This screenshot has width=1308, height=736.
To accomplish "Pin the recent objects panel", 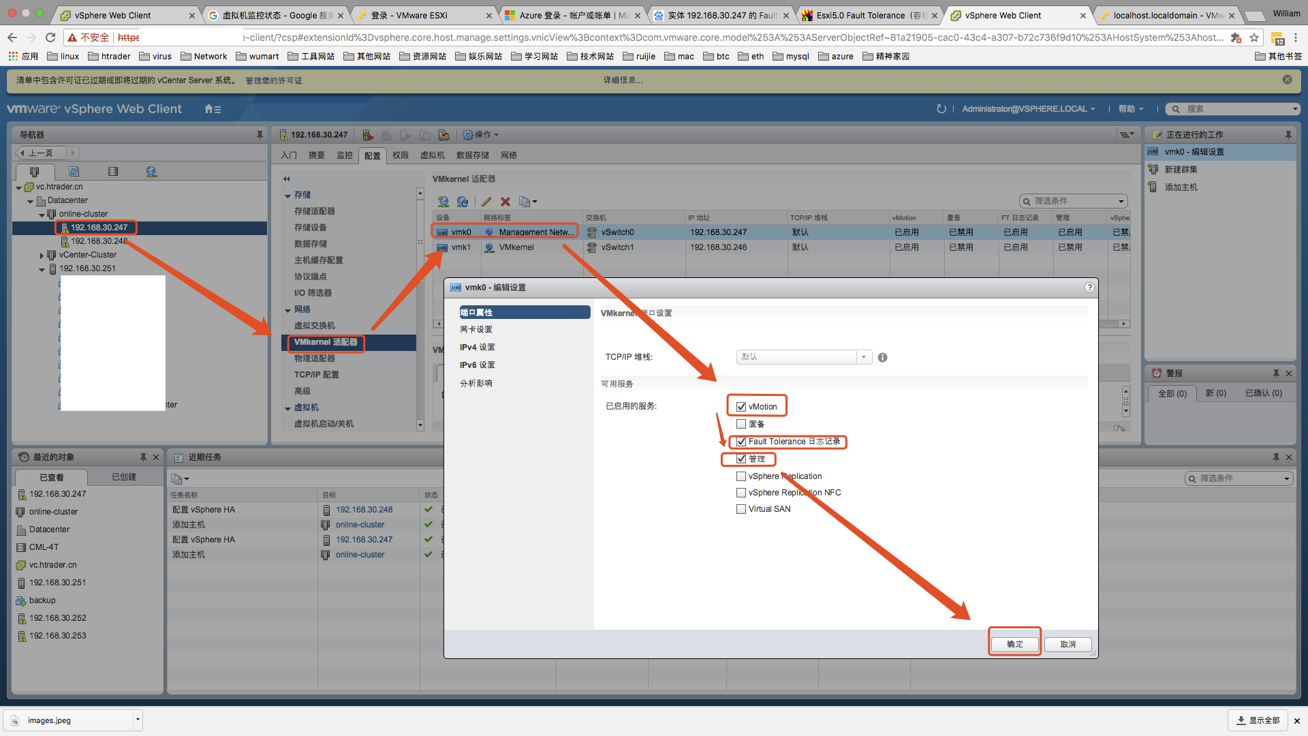I will [143, 457].
